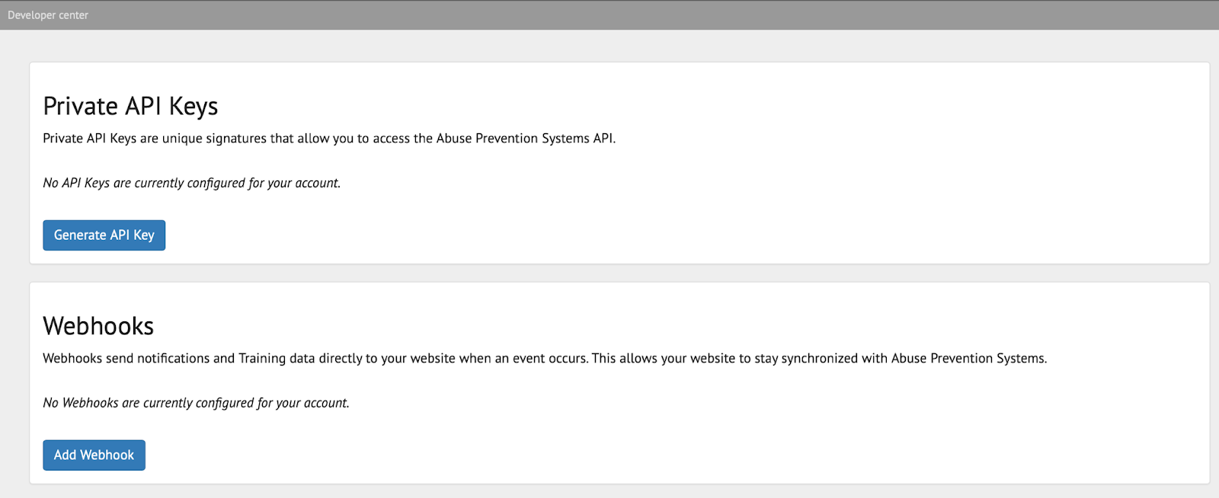Select the 'No Webhooks are currently configured' notice
The width and height of the screenshot is (1219, 498).
tap(196, 403)
